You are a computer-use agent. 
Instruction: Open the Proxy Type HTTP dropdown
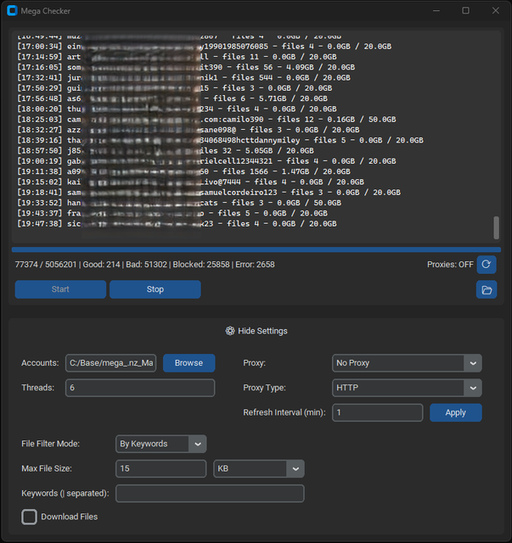click(x=407, y=388)
